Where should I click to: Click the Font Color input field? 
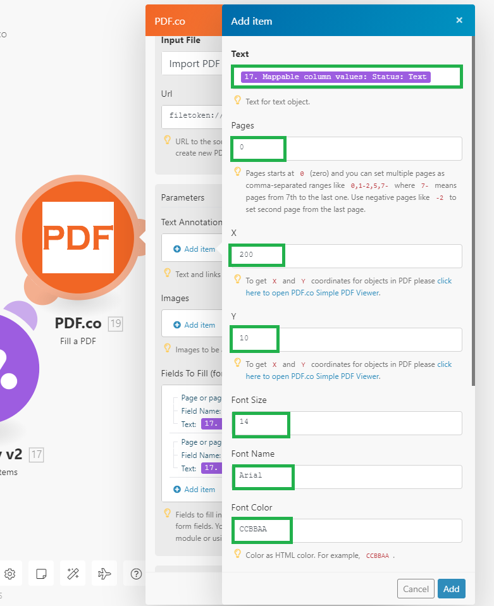pyautogui.click(x=347, y=530)
